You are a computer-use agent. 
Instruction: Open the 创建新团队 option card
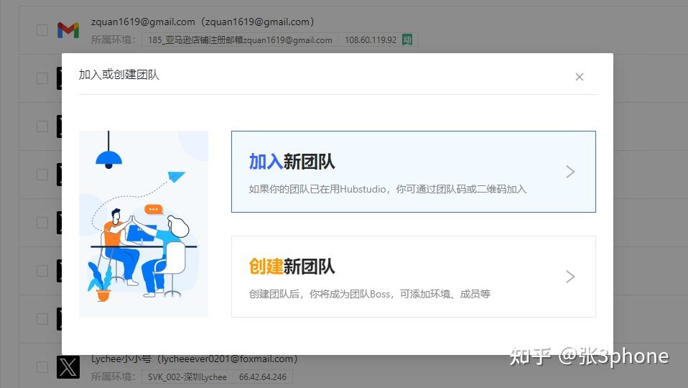(414, 277)
